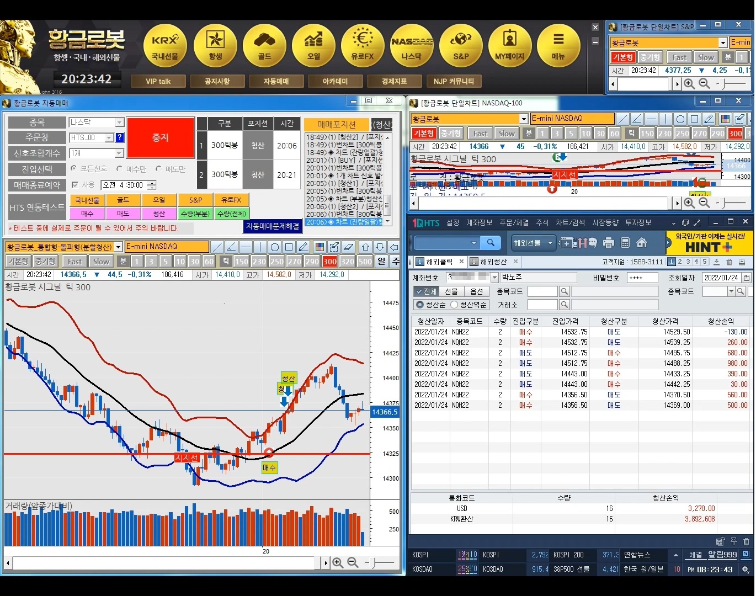Viewport: 756px width, 596px height.
Task: Open the 나스닥 NASDAQ gold round icon
Action: [x=412, y=46]
